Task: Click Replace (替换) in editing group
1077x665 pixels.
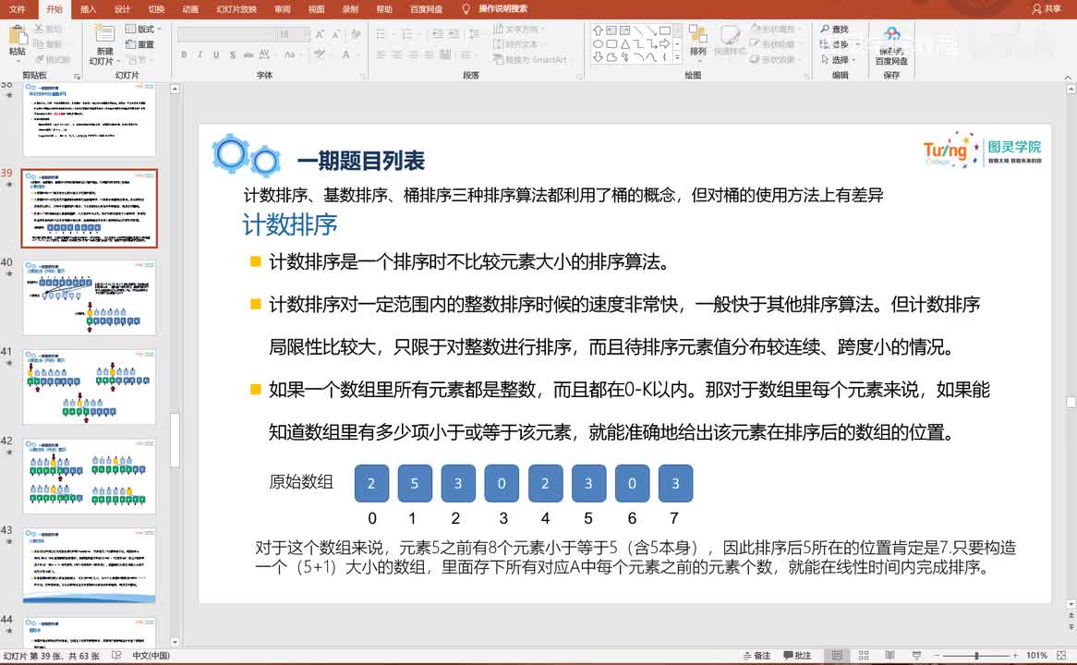Action: pos(840,44)
